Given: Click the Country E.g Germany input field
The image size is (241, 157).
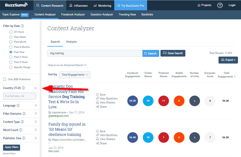Looking at the screenshot, I should click(19, 96).
